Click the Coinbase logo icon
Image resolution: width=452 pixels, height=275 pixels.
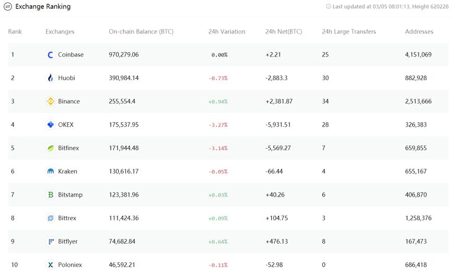click(x=51, y=54)
